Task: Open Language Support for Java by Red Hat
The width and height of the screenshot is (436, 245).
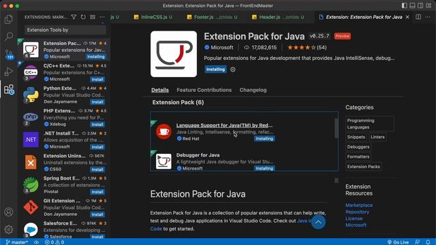Action: (x=224, y=125)
